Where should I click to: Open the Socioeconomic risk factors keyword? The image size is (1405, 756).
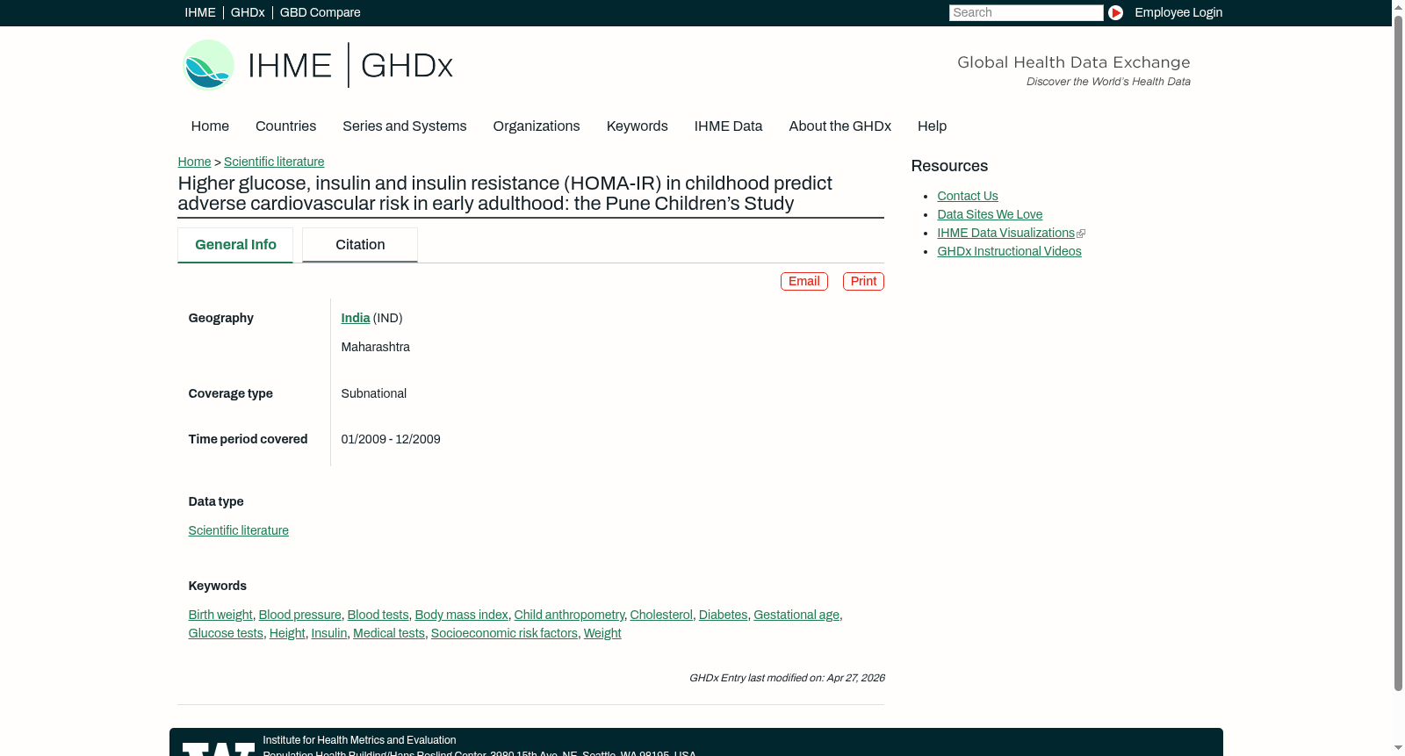point(504,633)
